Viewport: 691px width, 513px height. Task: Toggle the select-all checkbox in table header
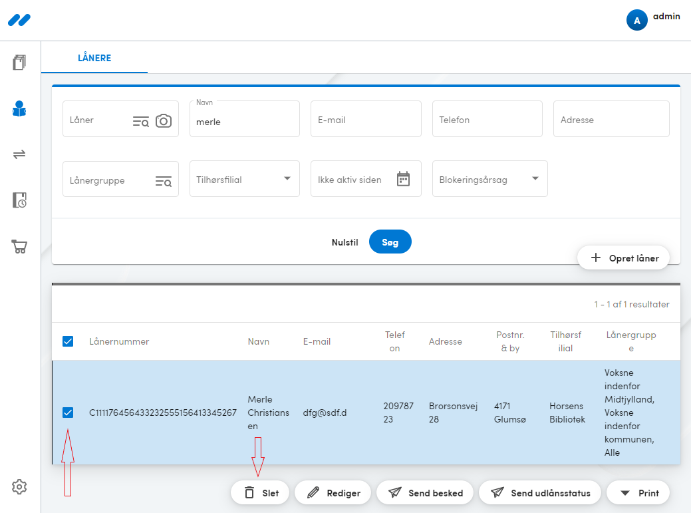point(68,341)
